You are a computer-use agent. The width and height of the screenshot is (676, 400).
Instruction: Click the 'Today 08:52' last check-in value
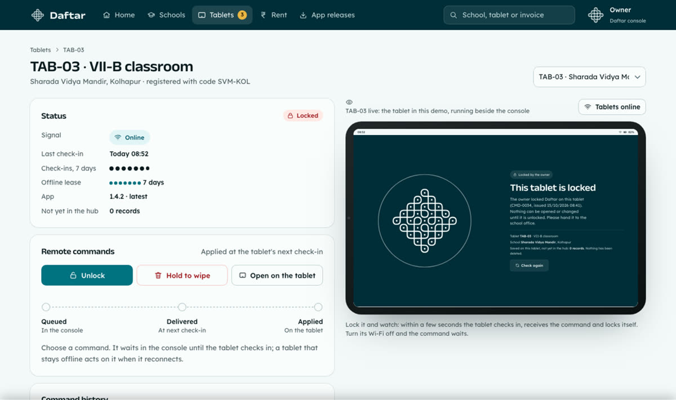pos(129,154)
